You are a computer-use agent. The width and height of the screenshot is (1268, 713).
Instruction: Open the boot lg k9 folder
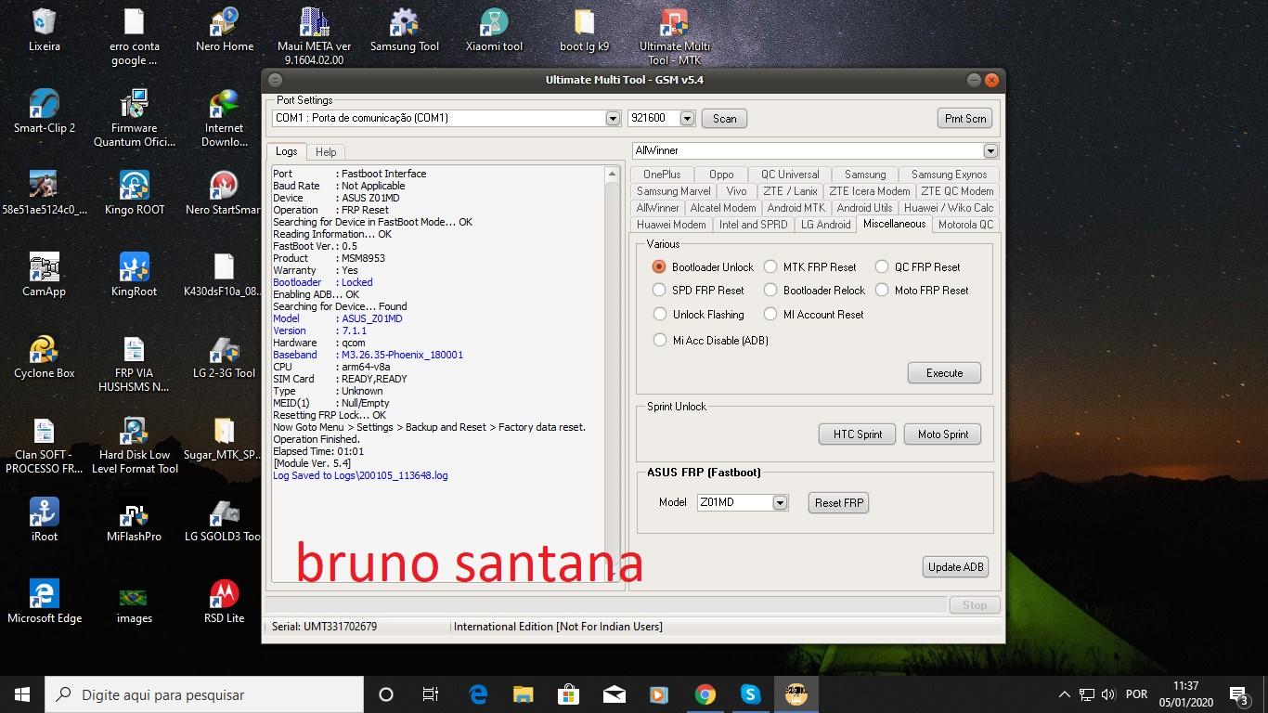point(584,30)
